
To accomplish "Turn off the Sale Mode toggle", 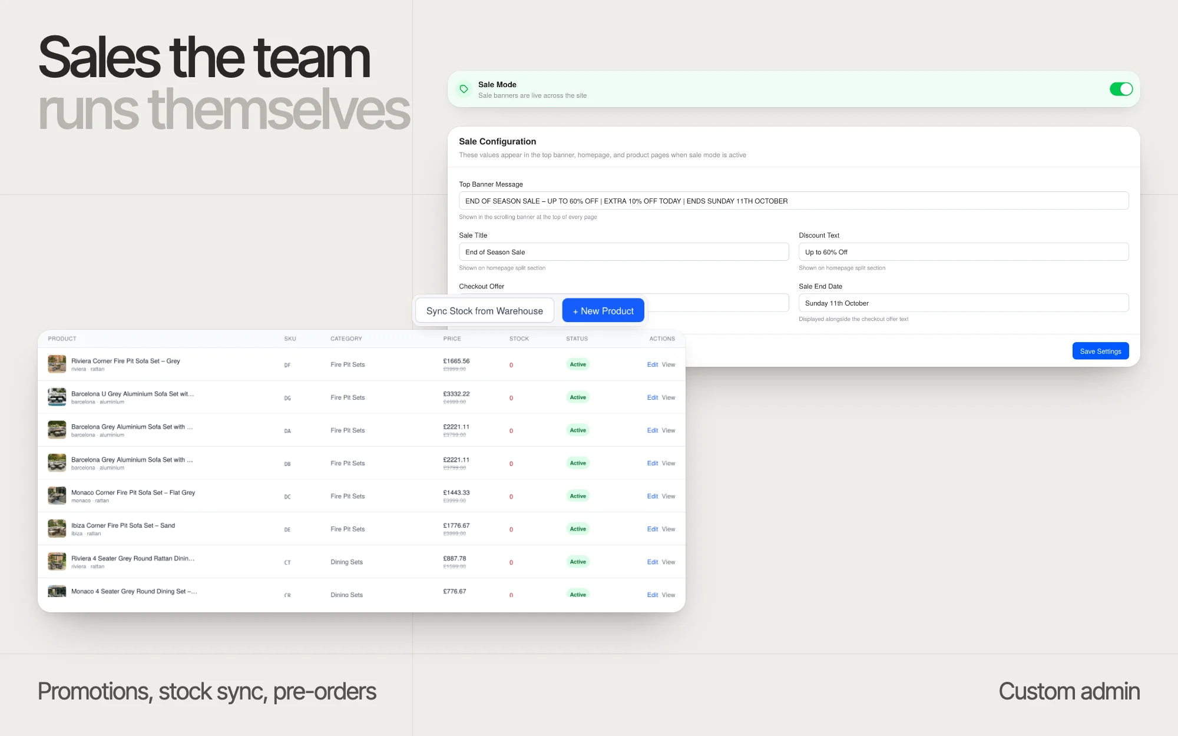I will coord(1121,89).
